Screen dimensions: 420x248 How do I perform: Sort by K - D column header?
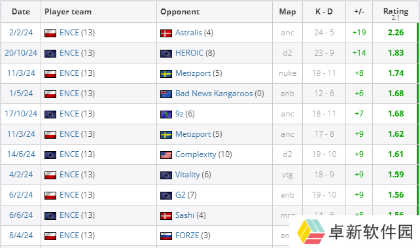click(x=324, y=12)
